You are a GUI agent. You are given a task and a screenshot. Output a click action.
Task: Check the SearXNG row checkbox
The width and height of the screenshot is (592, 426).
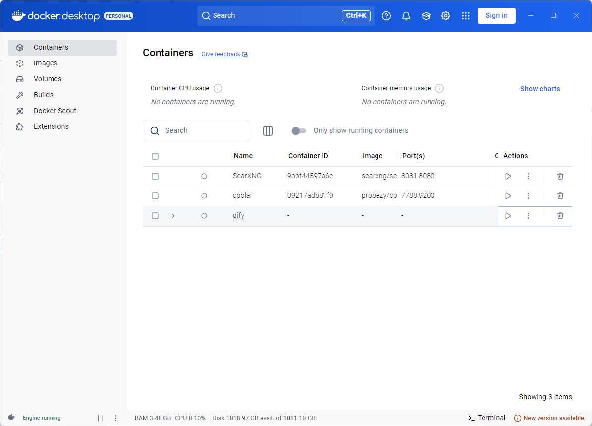[x=155, y=176]
